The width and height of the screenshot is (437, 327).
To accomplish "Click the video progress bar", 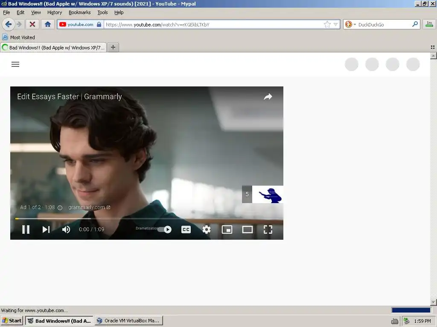I will (x=147, y=219).
